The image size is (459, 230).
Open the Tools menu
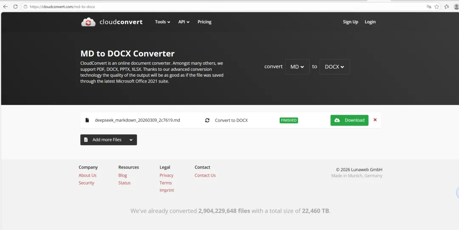163,22
